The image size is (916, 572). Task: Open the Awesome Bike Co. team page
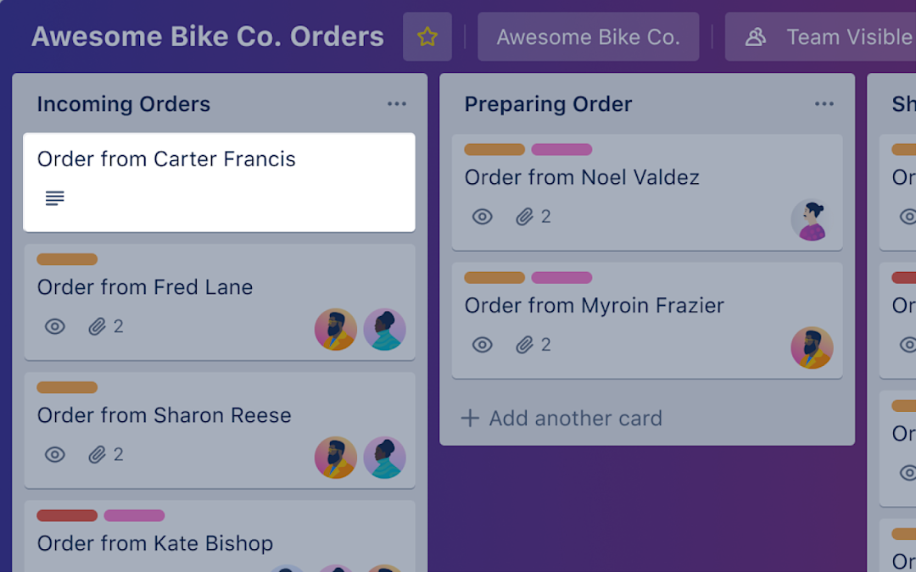[x=588, y=36]
